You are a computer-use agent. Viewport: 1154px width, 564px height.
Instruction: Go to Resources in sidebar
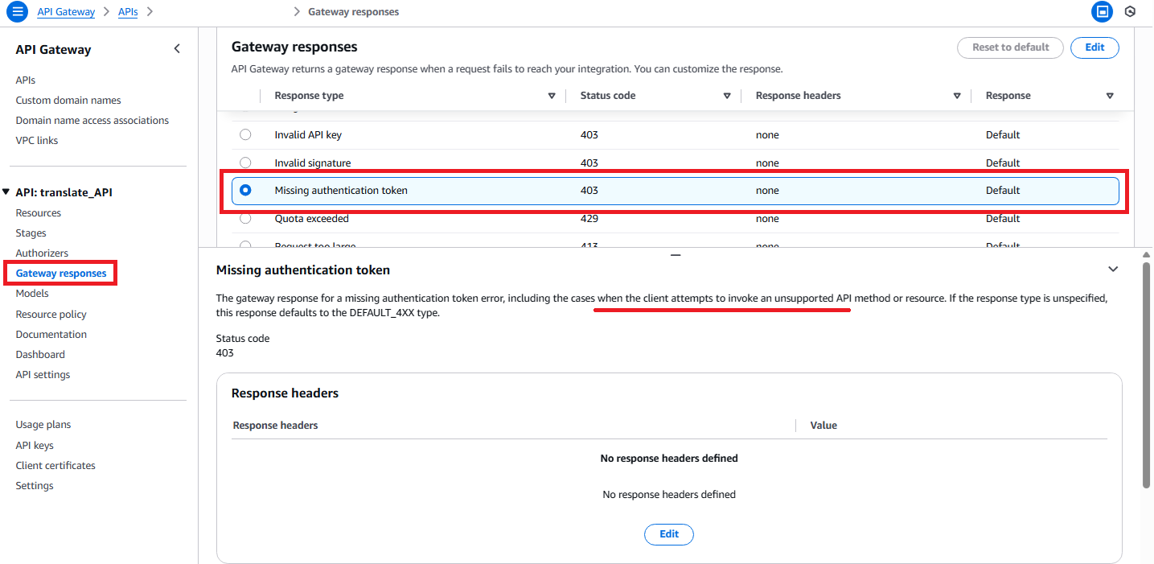point(39,212)
